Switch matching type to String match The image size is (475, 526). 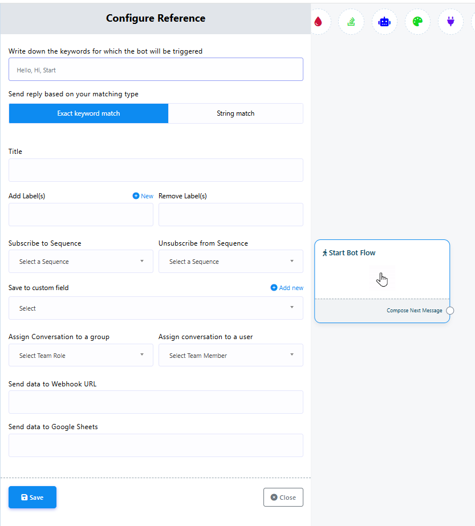[236, 113]
